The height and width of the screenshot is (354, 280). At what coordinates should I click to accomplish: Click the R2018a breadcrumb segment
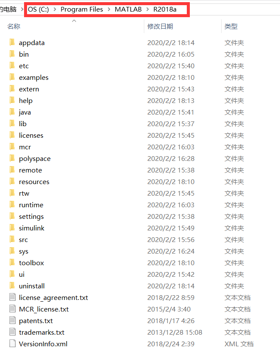[165, 9]
